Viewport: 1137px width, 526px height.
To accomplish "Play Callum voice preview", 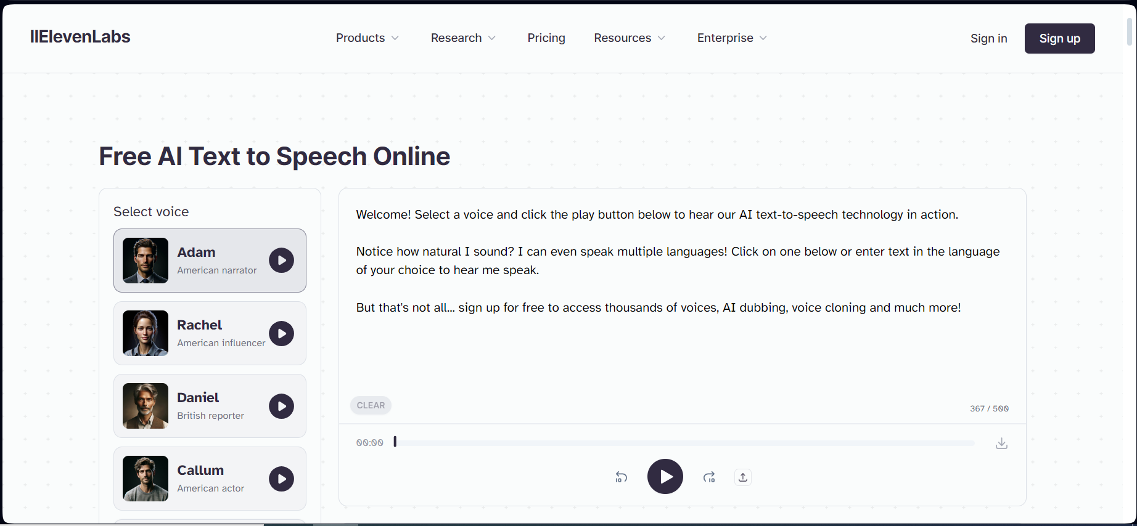I will pyautogui.click(x=281, y=479).
